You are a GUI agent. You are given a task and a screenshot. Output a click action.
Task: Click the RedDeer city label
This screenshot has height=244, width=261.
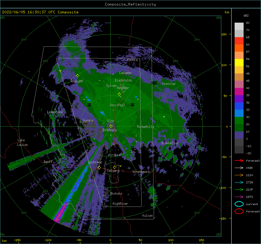123,88
